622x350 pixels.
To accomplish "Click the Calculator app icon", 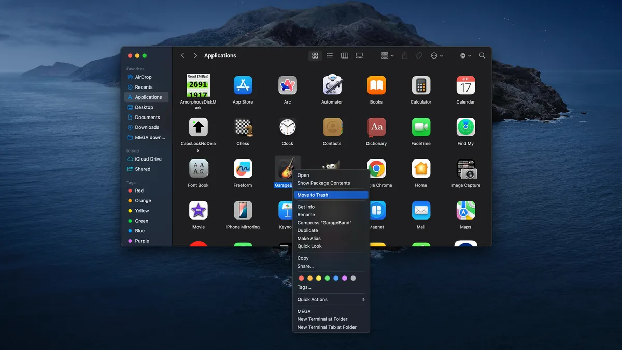I will point(421,85).
